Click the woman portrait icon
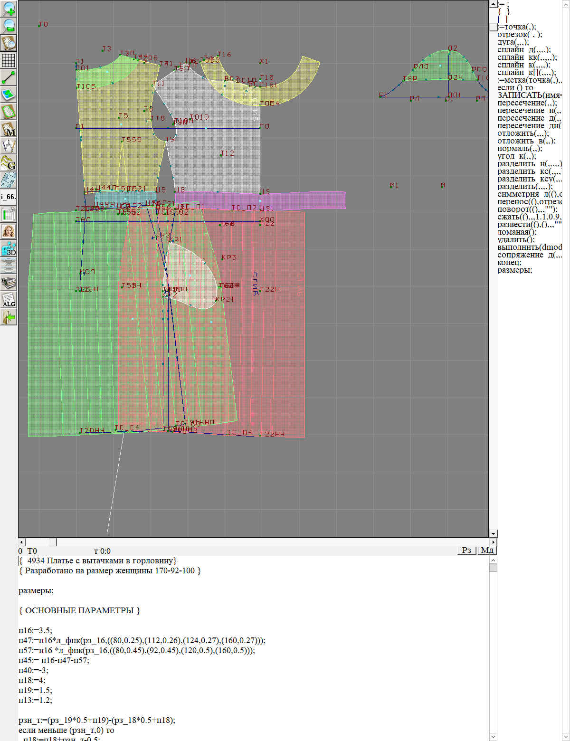This screenshot has width=570, height=741. [x=9, y=231]
